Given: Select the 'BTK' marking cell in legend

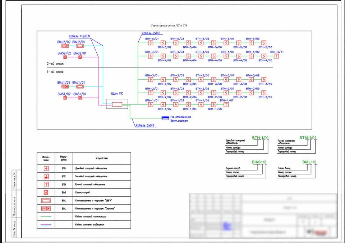Looking at the screenshot, I should (x=64, y=177).
